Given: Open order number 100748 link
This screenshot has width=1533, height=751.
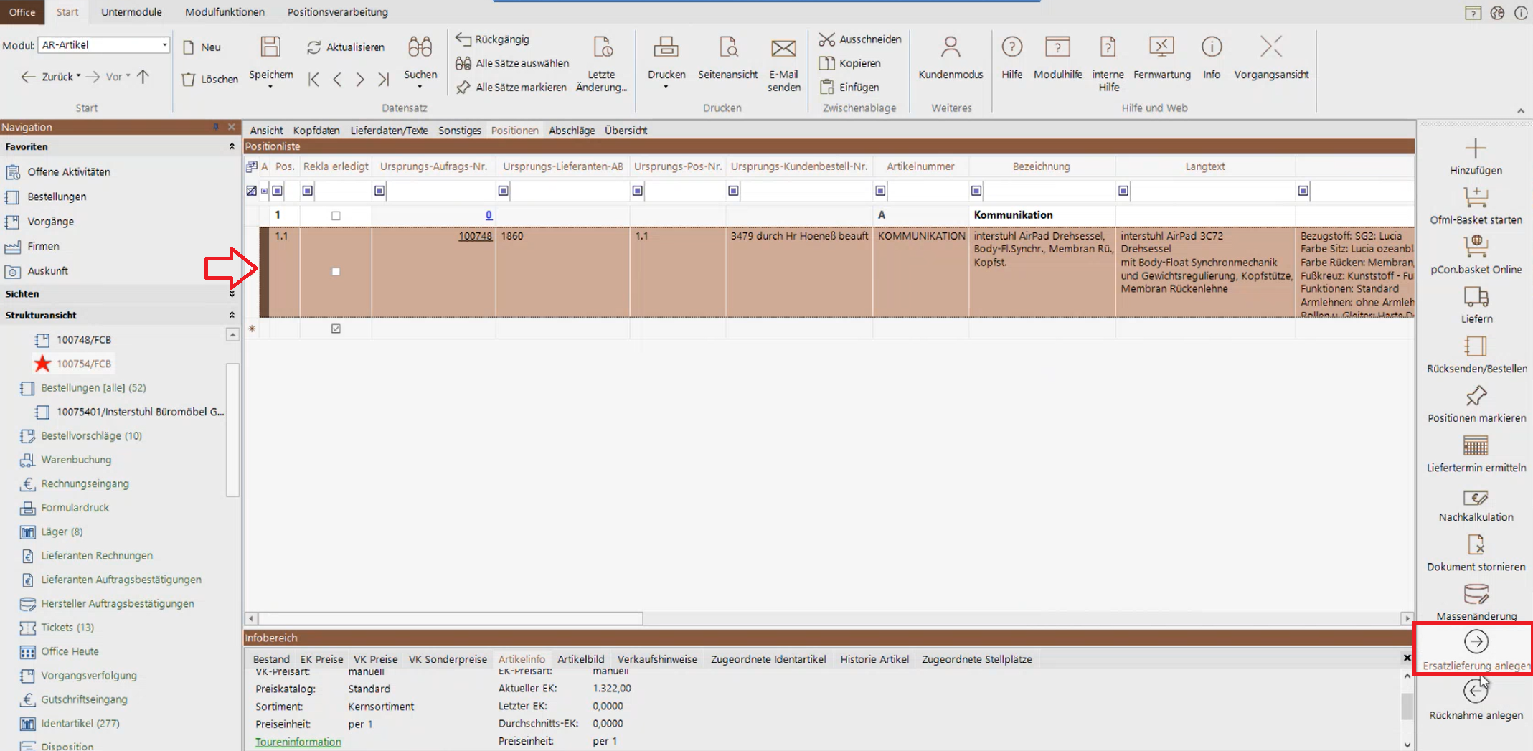Looking at the screenshot, I should (x=475, y=236).
